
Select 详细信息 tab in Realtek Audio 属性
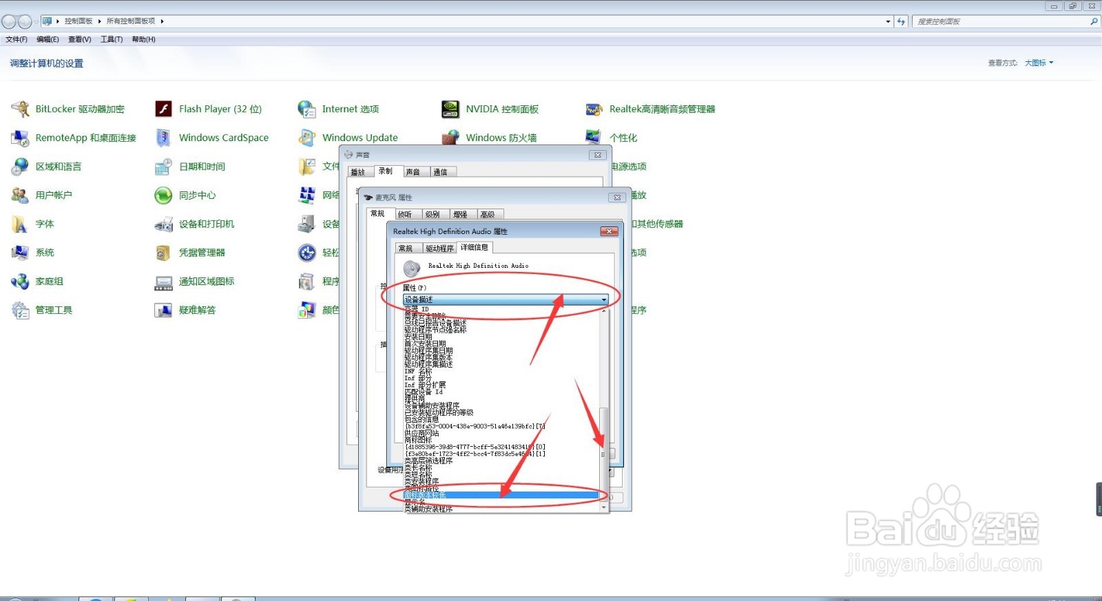(475, 248)
